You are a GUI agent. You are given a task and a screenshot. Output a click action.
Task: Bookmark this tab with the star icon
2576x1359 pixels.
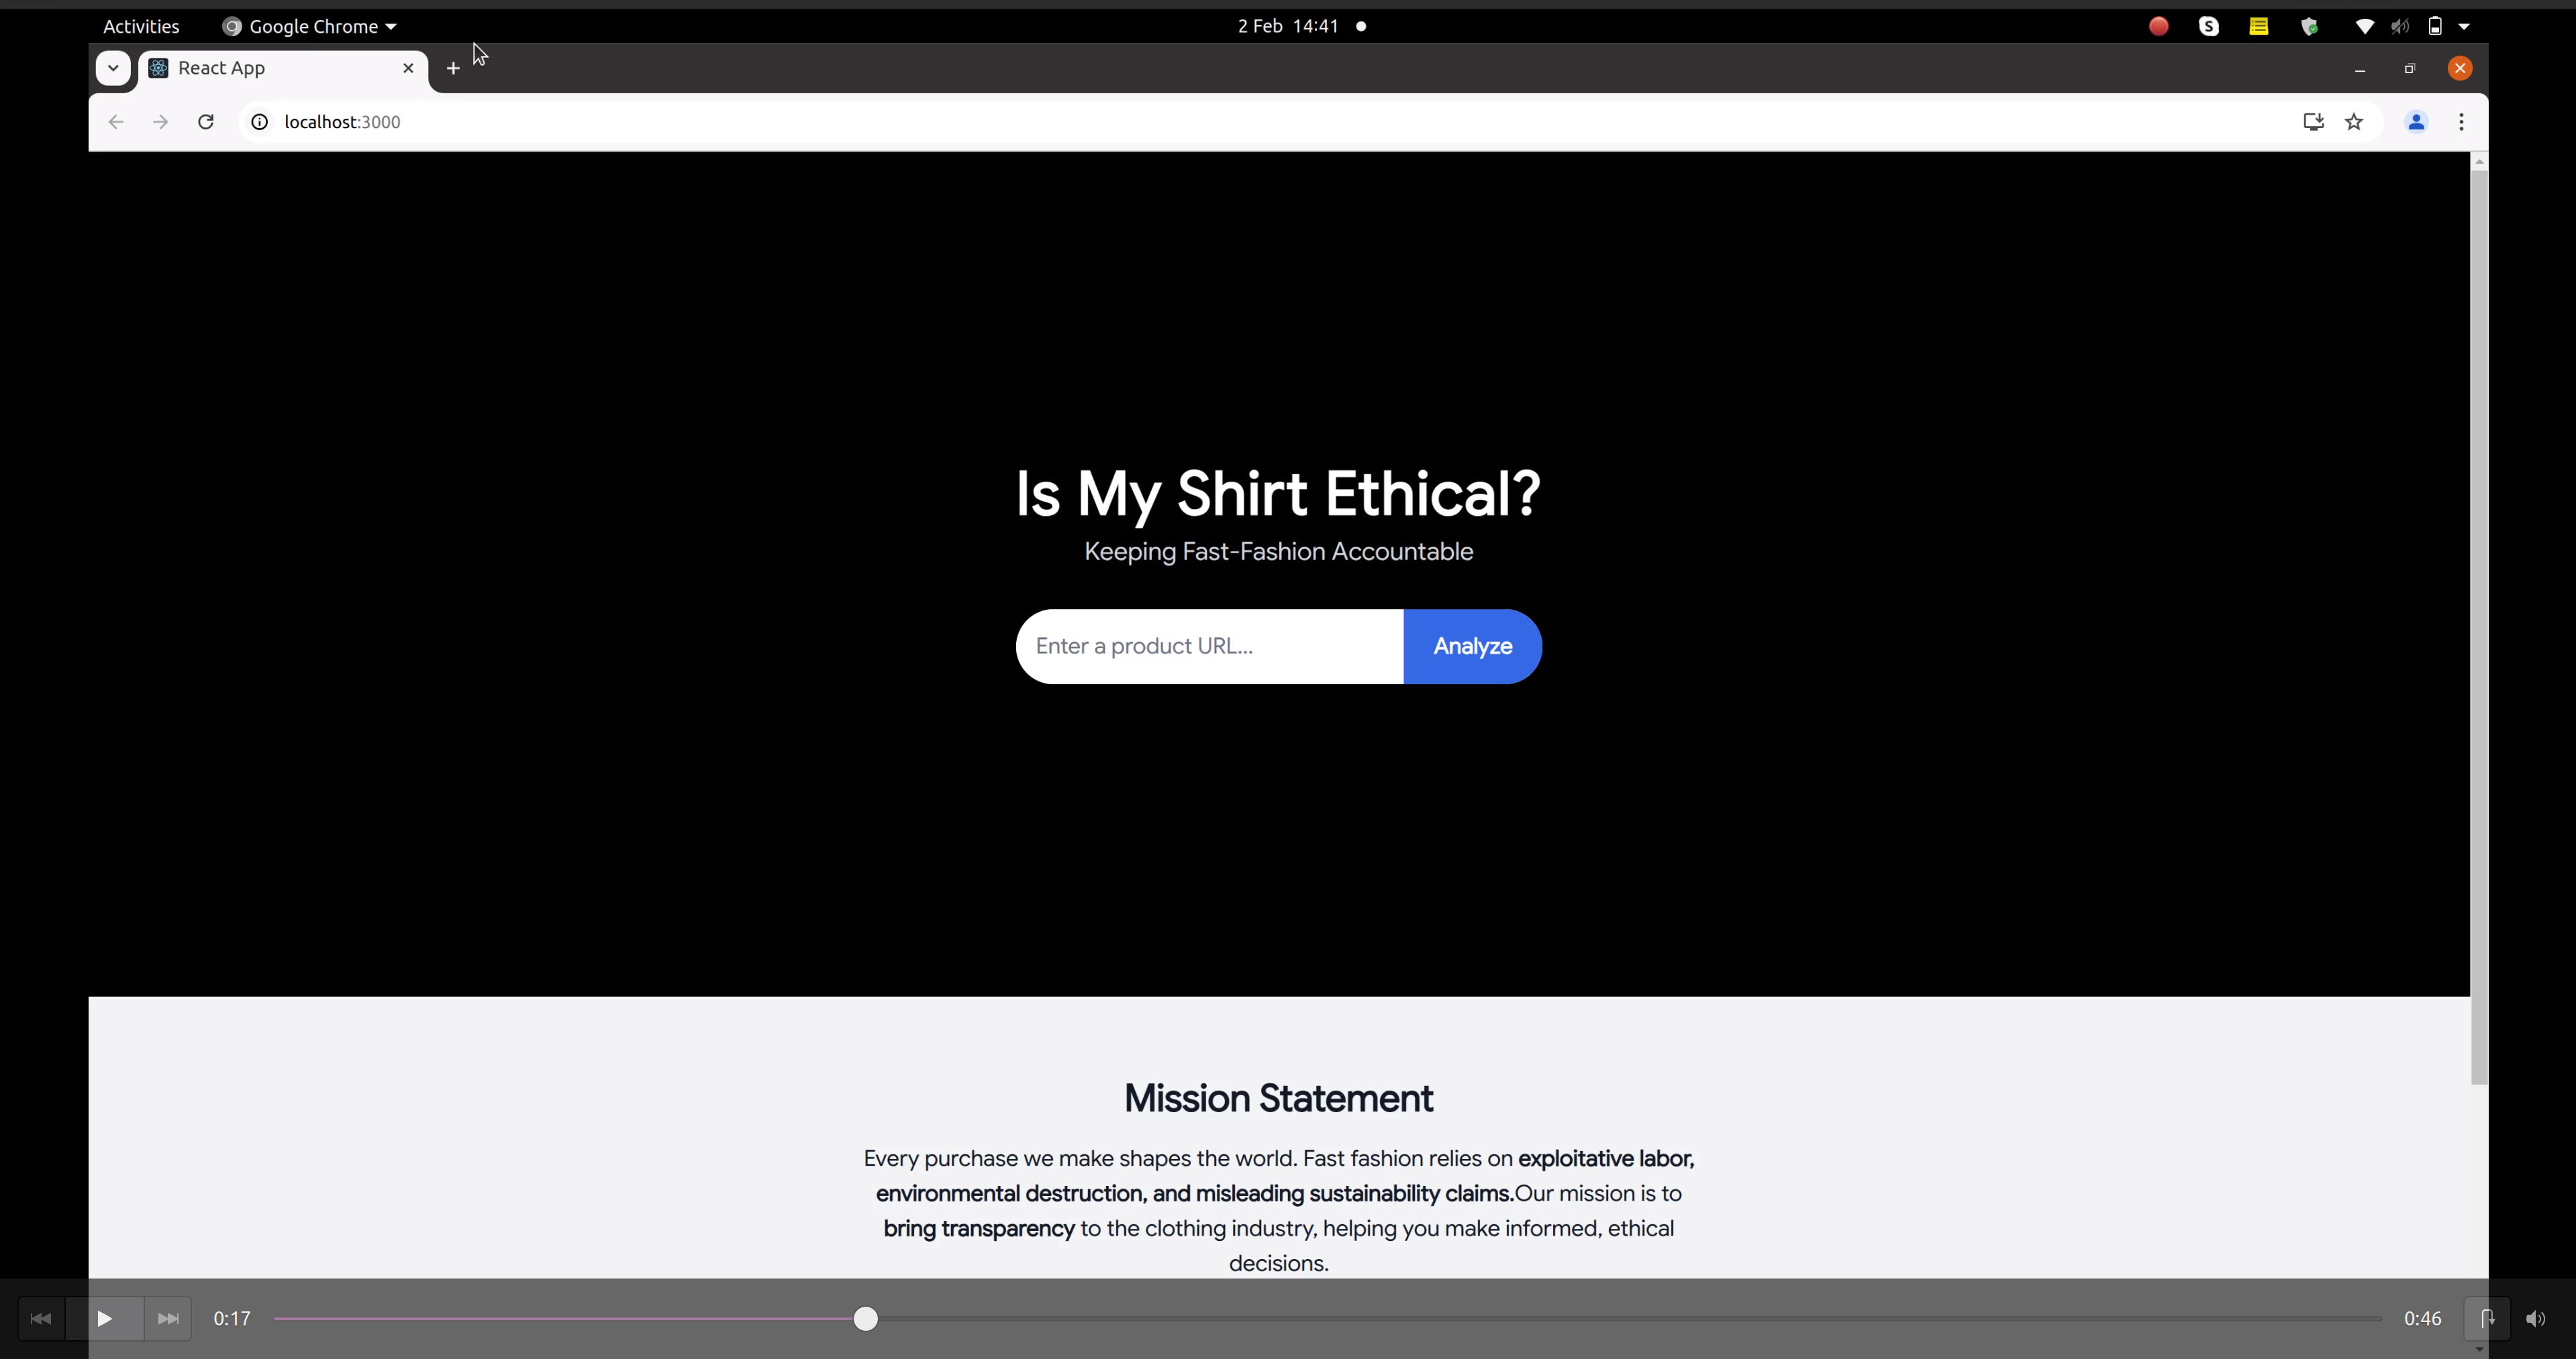tap(2354, 122)
